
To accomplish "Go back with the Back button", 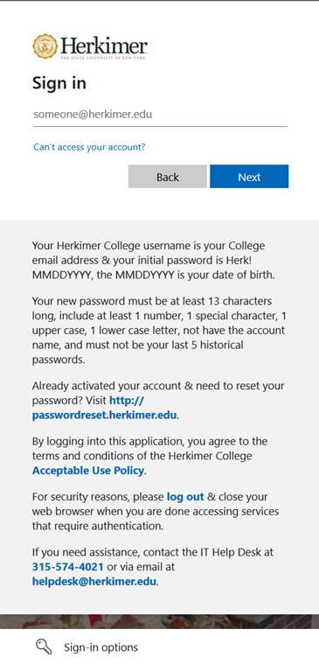I will tap(168, 177).
